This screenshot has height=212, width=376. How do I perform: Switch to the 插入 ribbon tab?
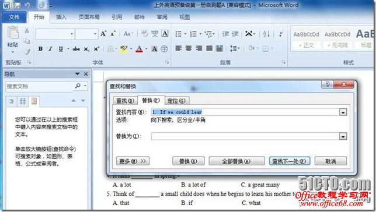(x=61, y=17)
